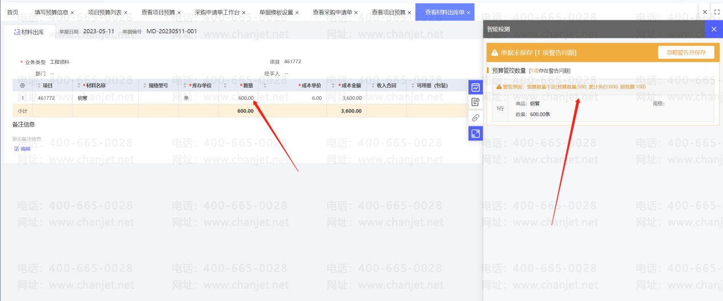Close the 项目预算列表 tab with its x
Image resolution: width=723 pixels, height=301 pixels.
click(x=126, y=12)
